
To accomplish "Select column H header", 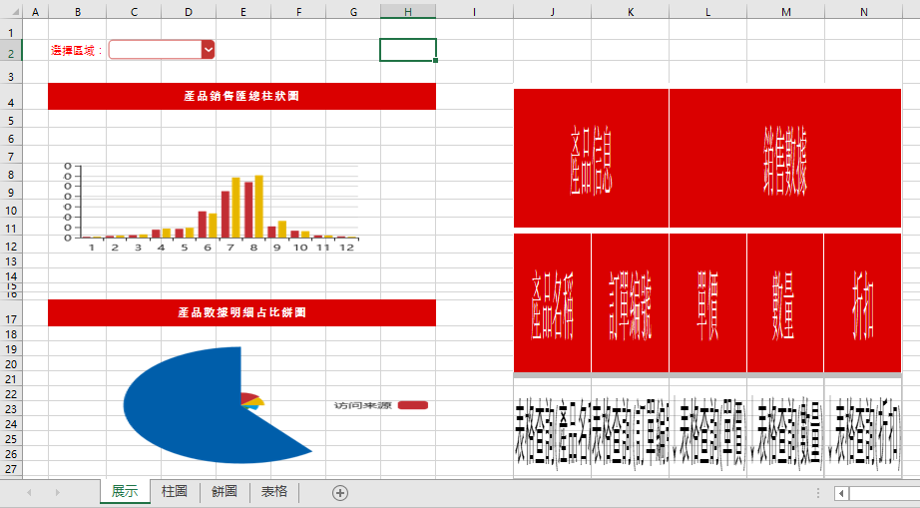I will (x=407, y=12).
